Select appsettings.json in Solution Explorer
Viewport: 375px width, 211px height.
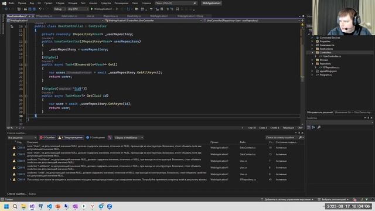point(328,71)
